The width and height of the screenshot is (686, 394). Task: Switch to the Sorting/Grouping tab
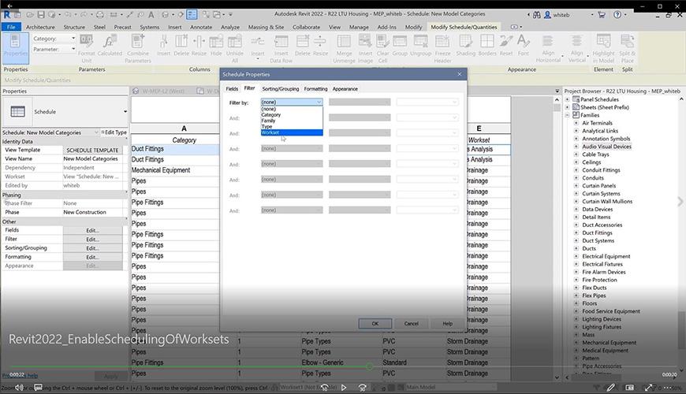point(281,89)
